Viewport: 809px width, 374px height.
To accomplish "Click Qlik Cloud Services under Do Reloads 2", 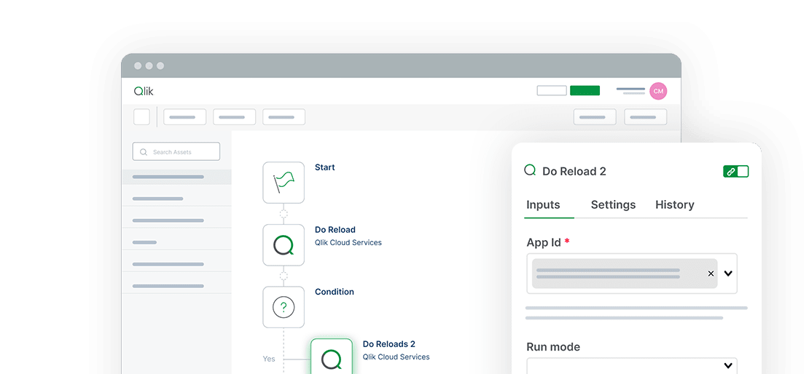I will 396,357.
